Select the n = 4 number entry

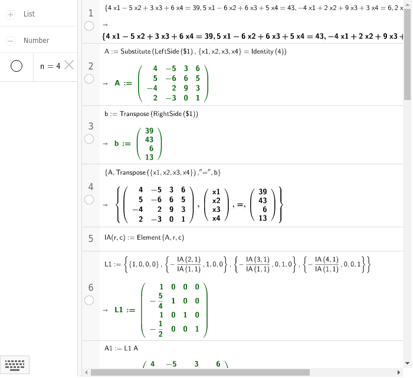tap(50, 67)
